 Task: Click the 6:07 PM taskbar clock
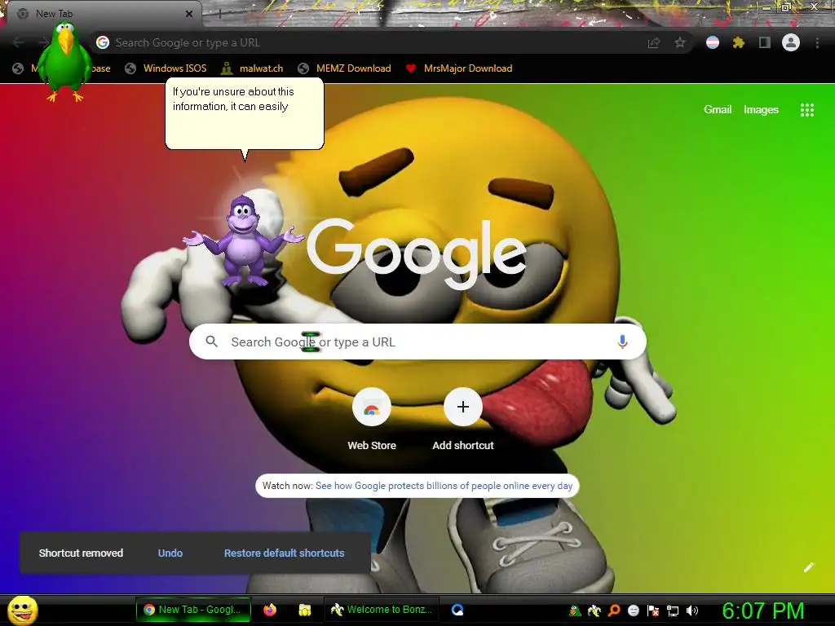click(763, 611)
